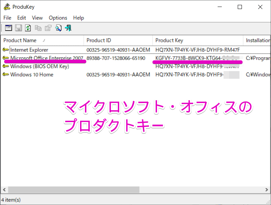Click the Exit door icon
The height and width of the screenshot is (205, 271).
point(68,28)
